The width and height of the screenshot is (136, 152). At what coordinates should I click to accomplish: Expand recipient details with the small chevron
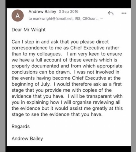101,19
